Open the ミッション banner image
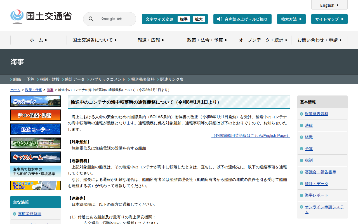This screenshot has width=358, height=224. point(36,101)
